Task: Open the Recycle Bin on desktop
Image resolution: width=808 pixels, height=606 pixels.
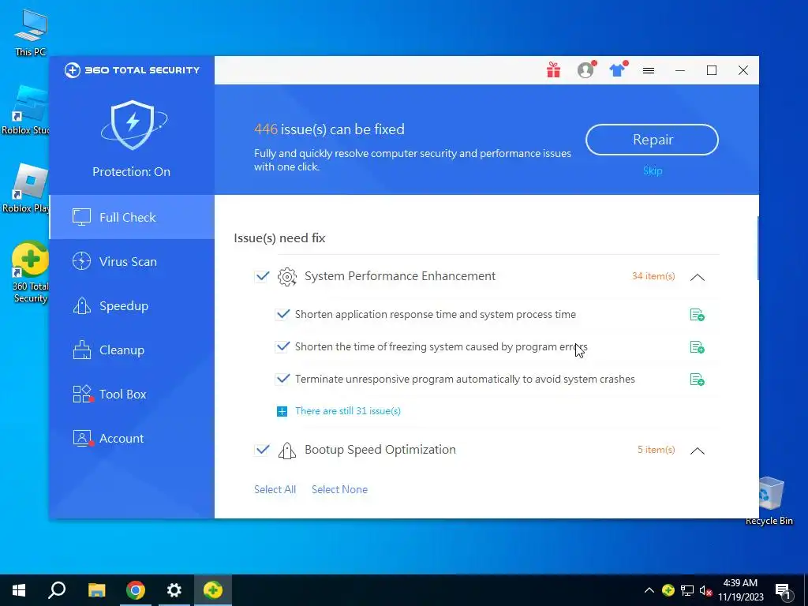Action: pyautogui.click(x=769, y=500)
